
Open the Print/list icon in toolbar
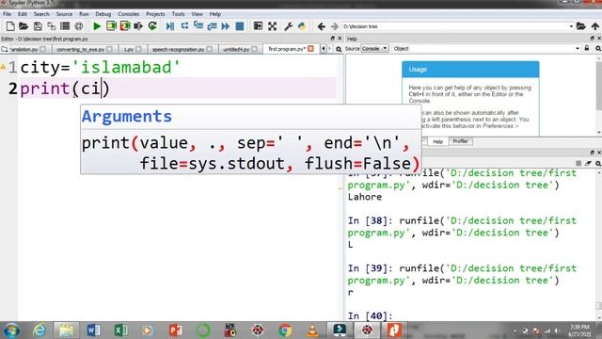pos(65,26)
